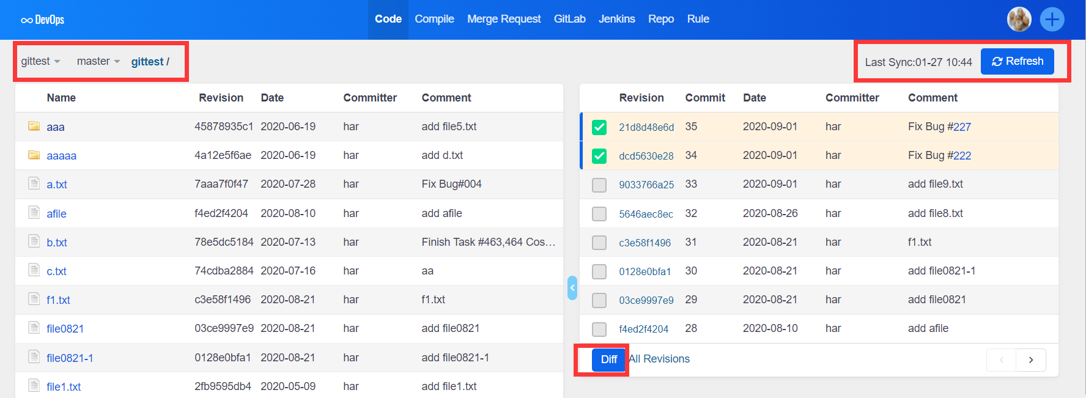Uncheck revision 21d8d48e6d checkbox
Screen dimensions: 1086x398
coord(599,127)
